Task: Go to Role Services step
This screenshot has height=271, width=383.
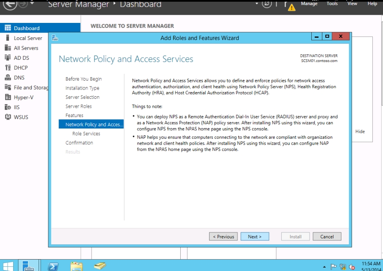Action: [x=86, y=134]
